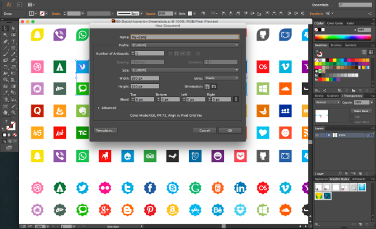Select the Eyedropper tool
376x229 pixels.
click(x=5, y=93)
